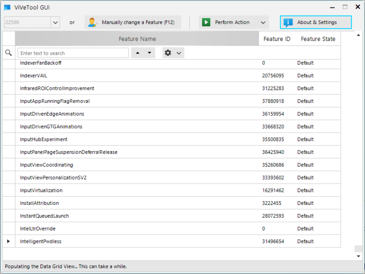The image size is (365, 274).
Task: Open the Perform Action dropdown chevron
Action: [x=263, y=22]
